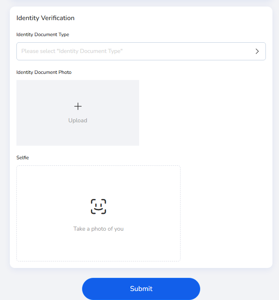Click the right chevron in document type field
This screenshot has width=279, height=300.
click(x=257, y=51)
